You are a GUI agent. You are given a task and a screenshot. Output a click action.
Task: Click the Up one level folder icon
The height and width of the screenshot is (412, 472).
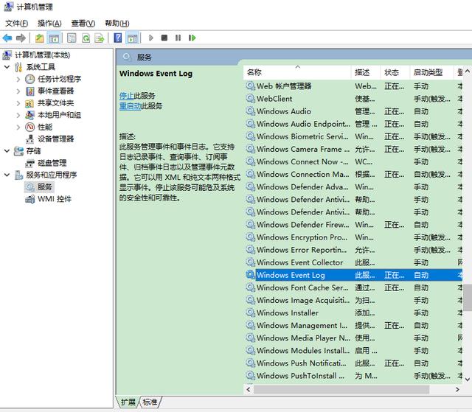tap(39, 38)
